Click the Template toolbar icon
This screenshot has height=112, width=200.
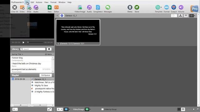pos(158,7)
